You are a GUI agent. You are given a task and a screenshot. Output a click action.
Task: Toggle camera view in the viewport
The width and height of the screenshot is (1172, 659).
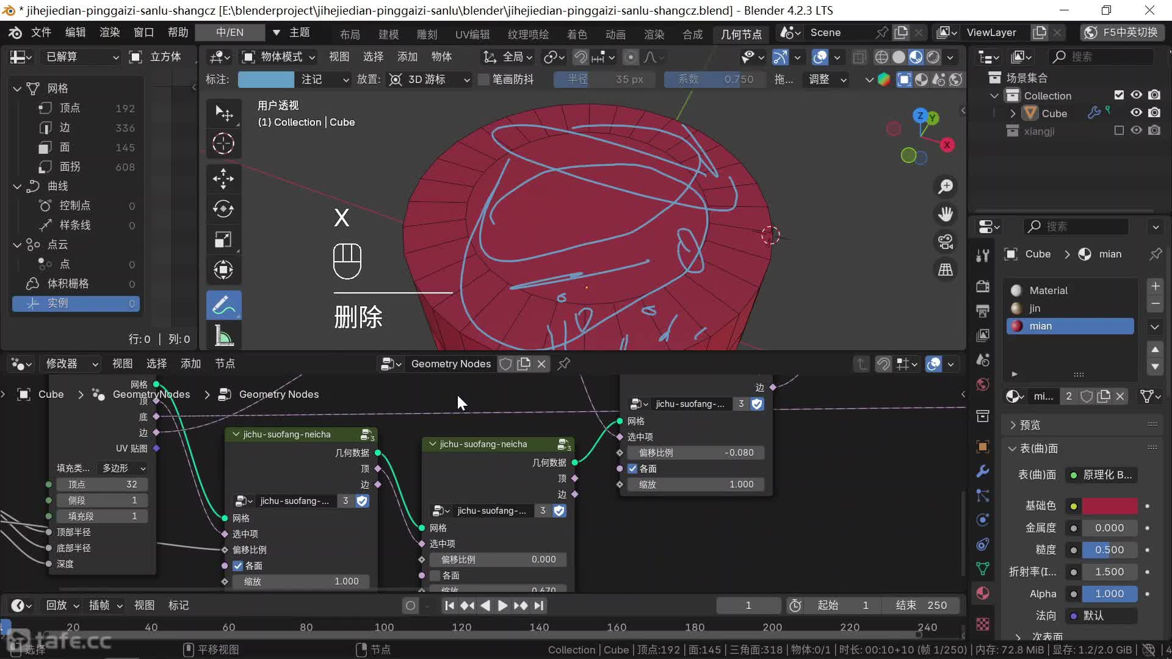pyautogui.click(x=946, y=242)
